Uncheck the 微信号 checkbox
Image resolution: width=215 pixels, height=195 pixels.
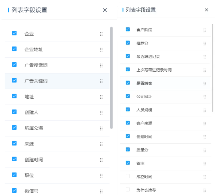click(14, 190)
